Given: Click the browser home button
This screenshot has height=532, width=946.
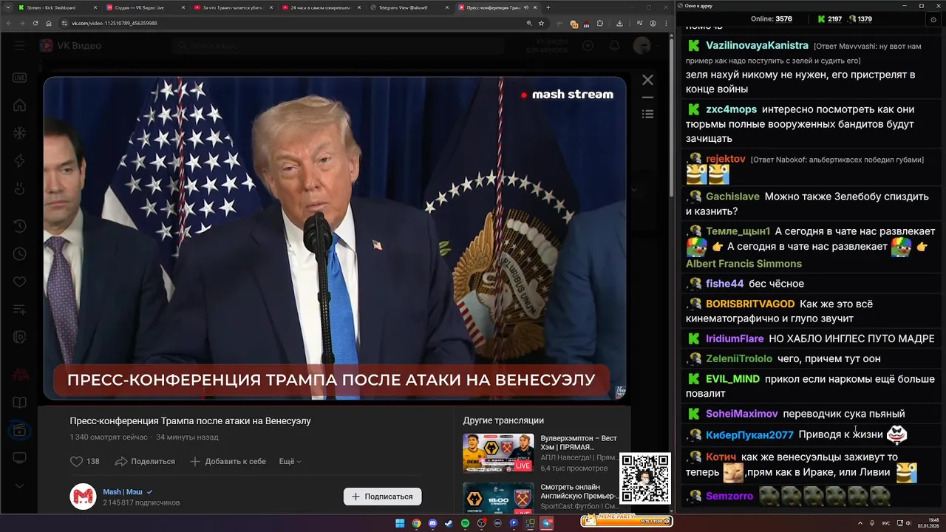Looking at the screenshot, I should tap(49, 23).
